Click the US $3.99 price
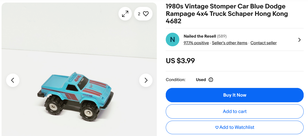The image size is (308, 136). pos(180,61)
